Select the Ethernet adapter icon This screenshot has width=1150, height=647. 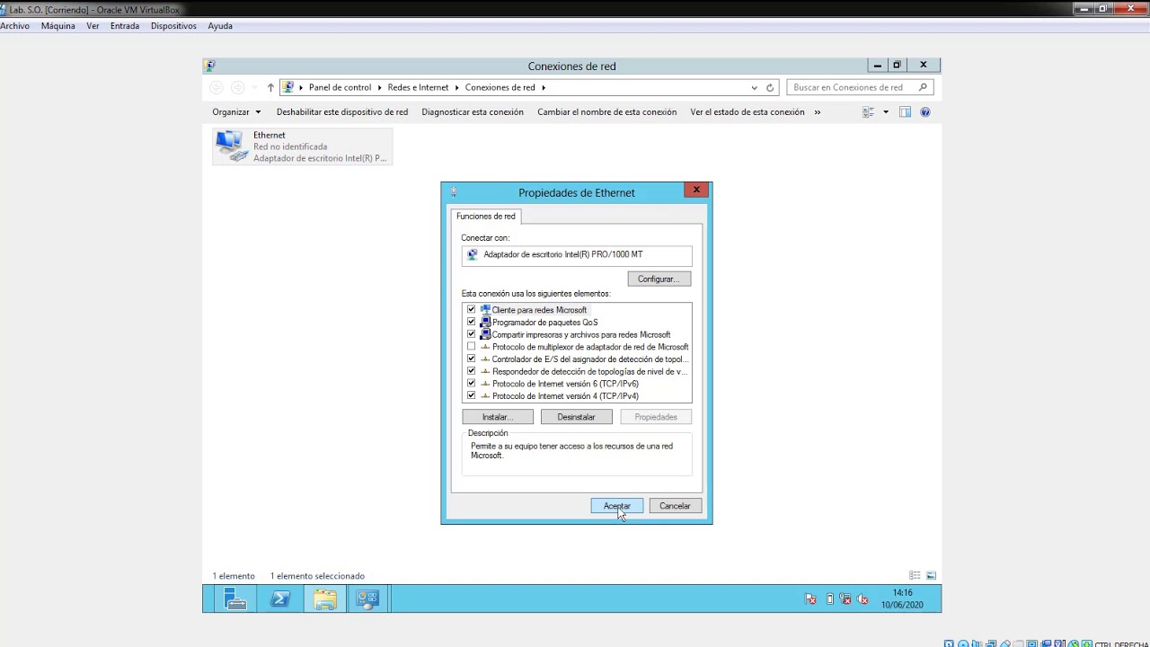coord(232,146)
